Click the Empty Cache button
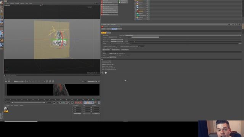Image resolution: width=244 pixels, height=137 pixels. (x=116, y=50)
